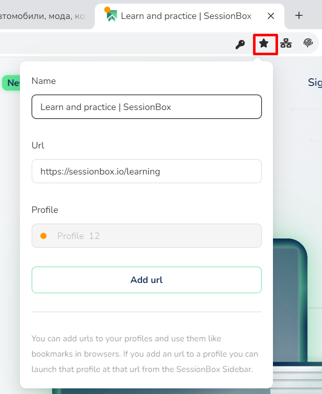The height and width of the screenshot is (394, 322).
Task: Close the Learn and practice tab
Action: tap(271, 16)
